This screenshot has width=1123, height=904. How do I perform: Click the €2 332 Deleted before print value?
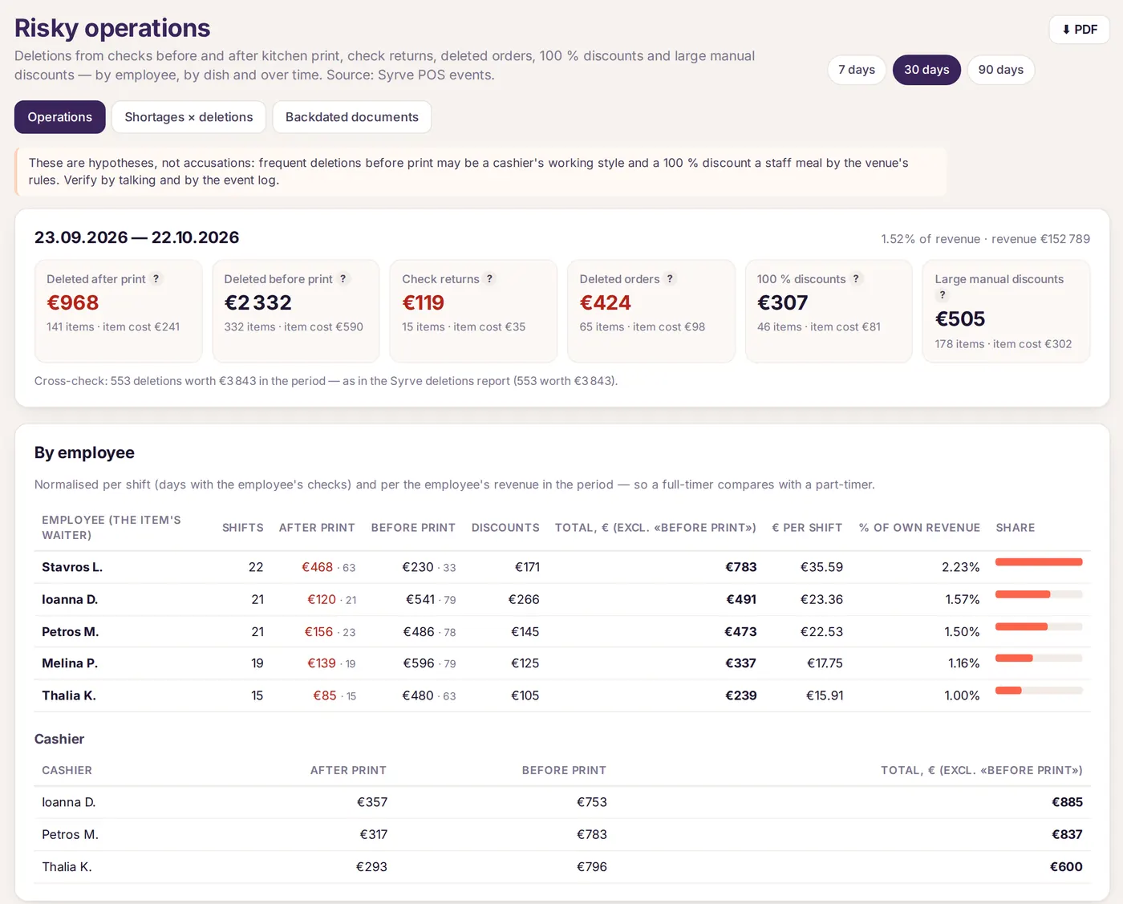pyautogui.click(x=258, y=303)
